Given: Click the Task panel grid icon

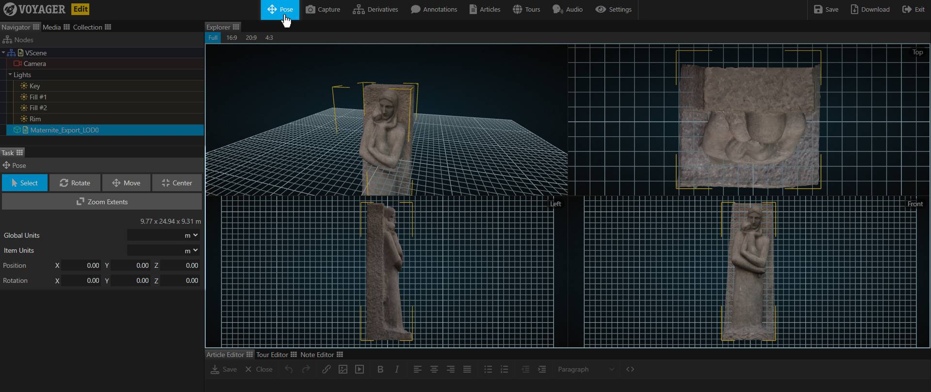Looking at the screenshot, I should 20,152.
